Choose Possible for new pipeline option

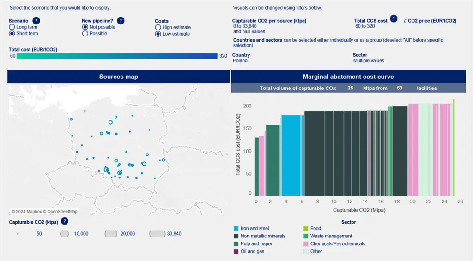(x=85, y=34)
